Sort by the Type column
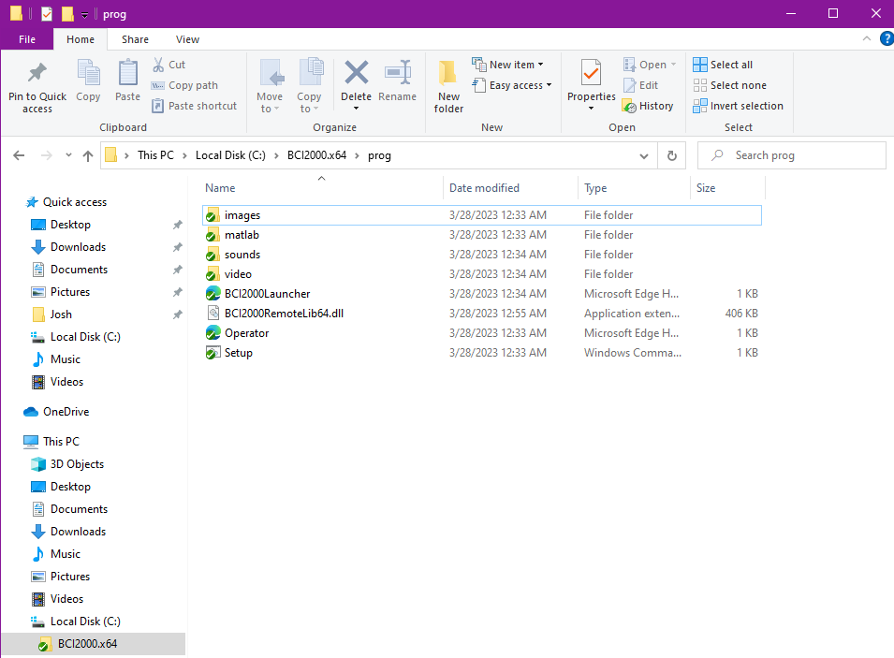The height and width of the screenshot is (658, 894). tap(634, 187)
